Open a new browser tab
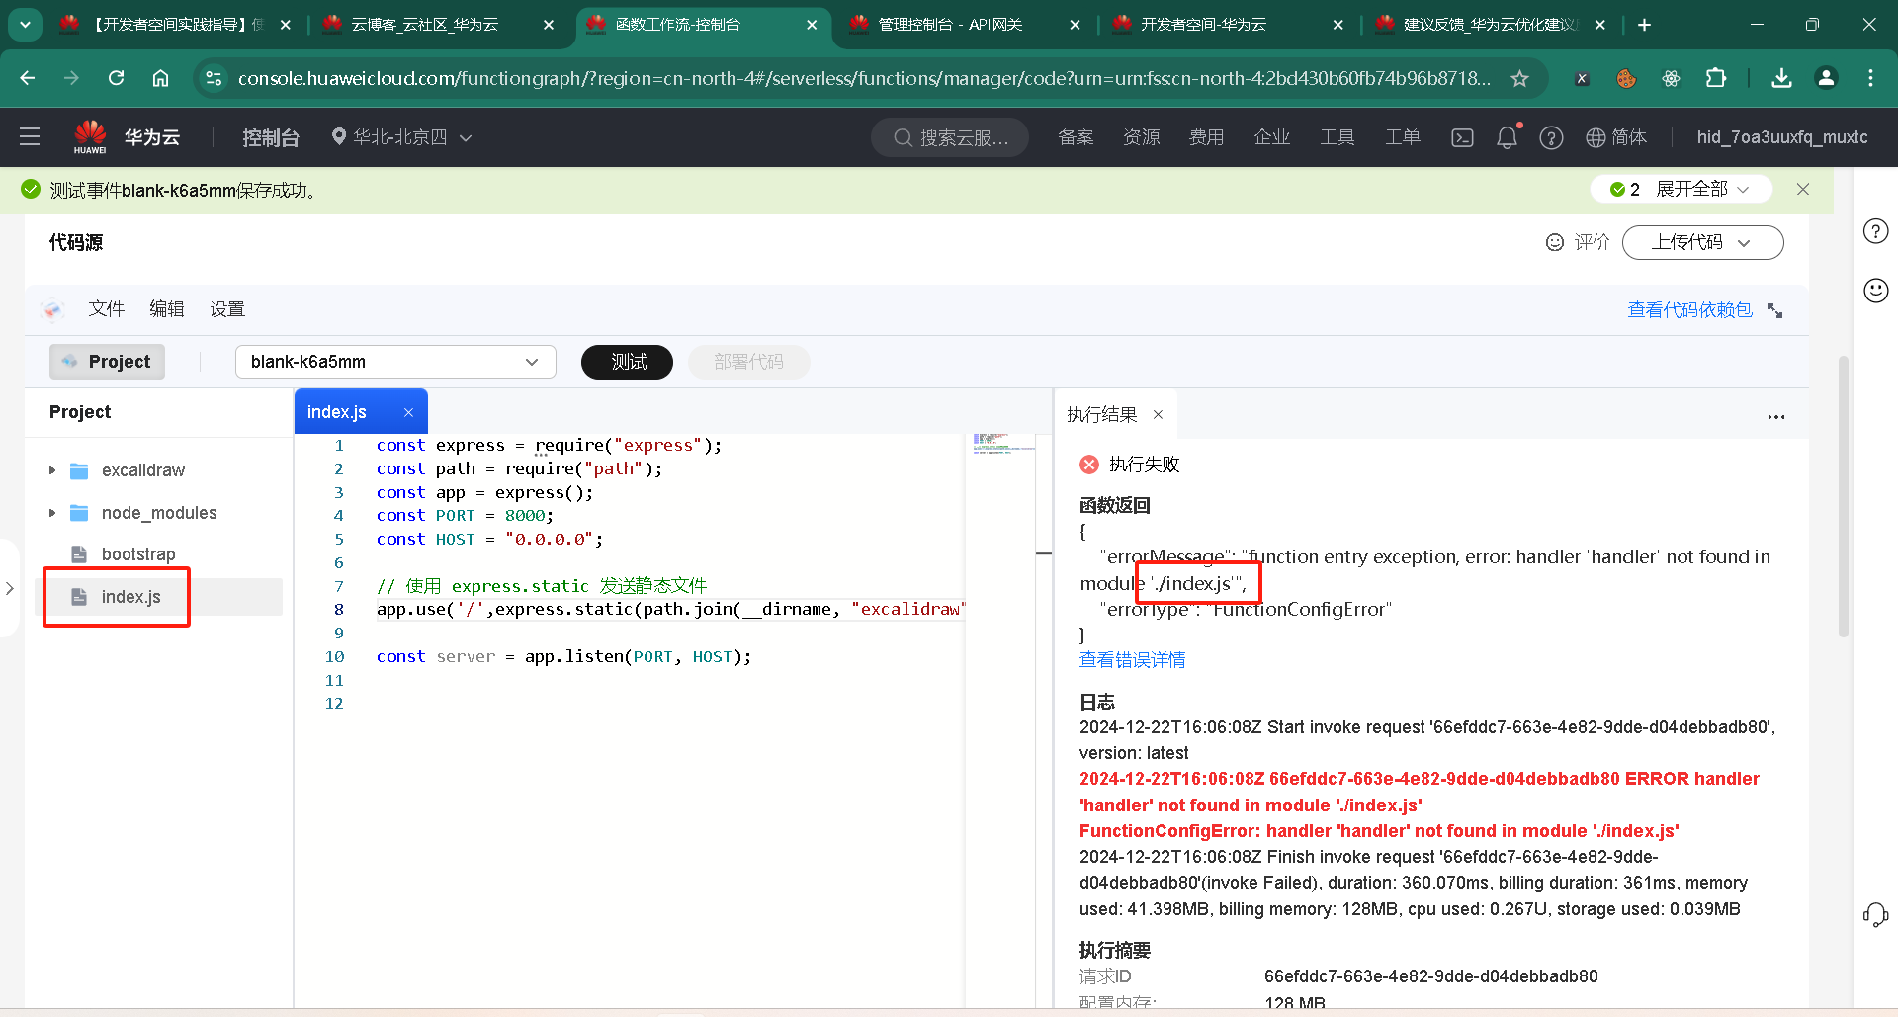1898x1017 pixels. tap(1644, 25)
